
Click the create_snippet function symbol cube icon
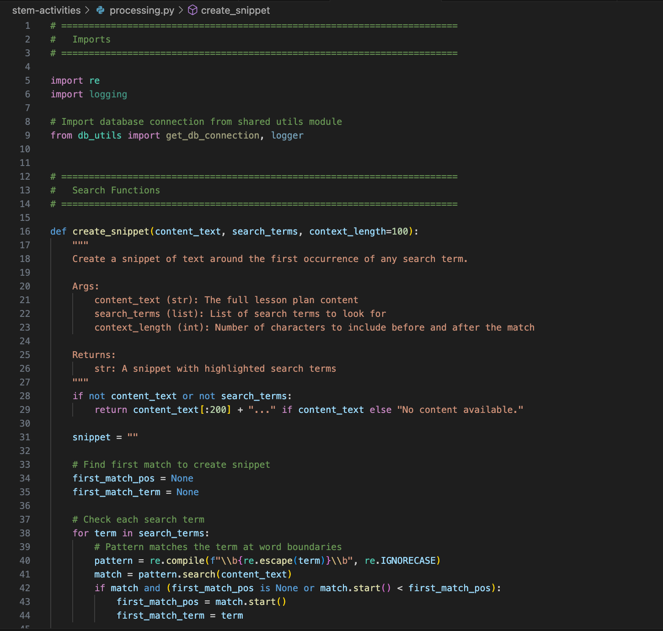193,10
